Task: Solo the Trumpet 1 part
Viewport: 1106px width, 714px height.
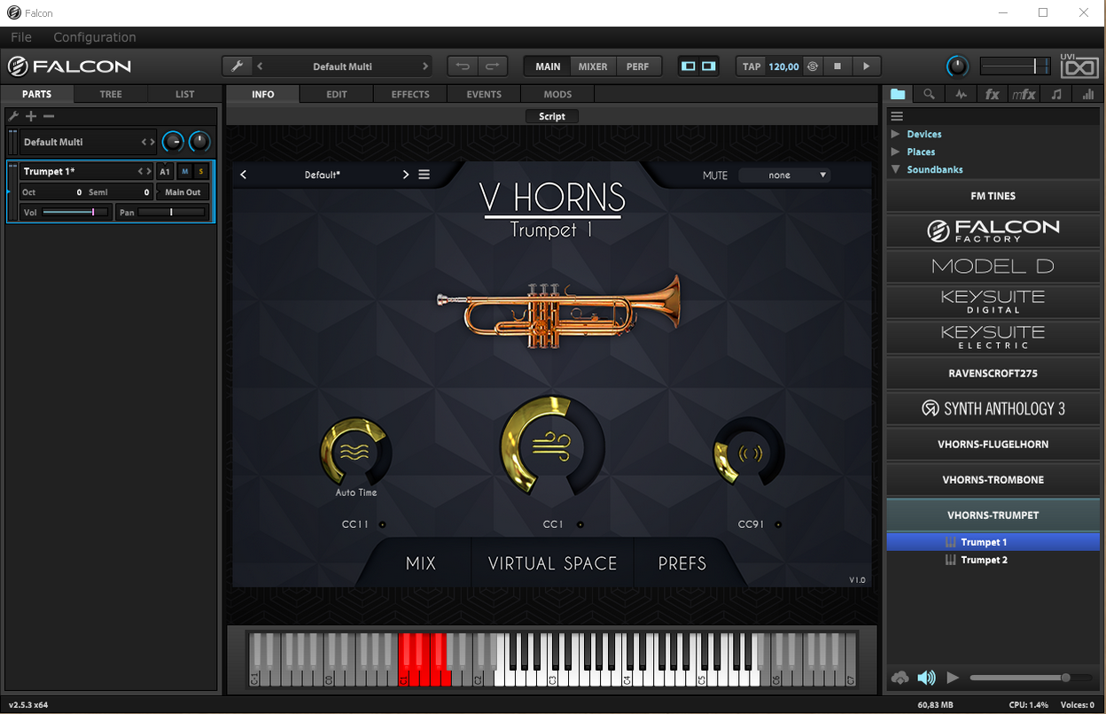Action: point(201,171)
